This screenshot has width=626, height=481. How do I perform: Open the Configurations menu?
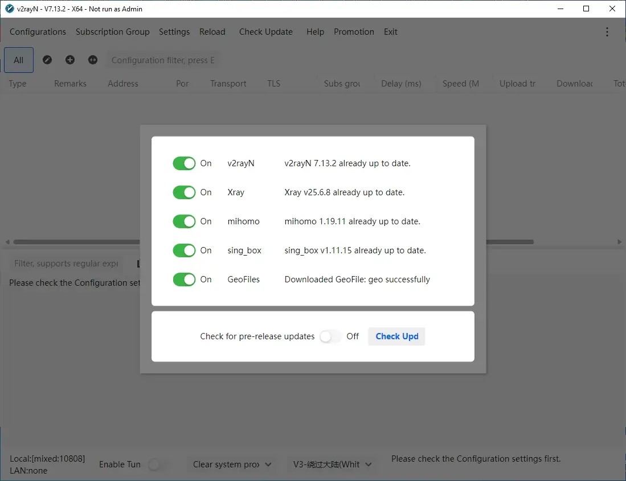tap(38, 32)
